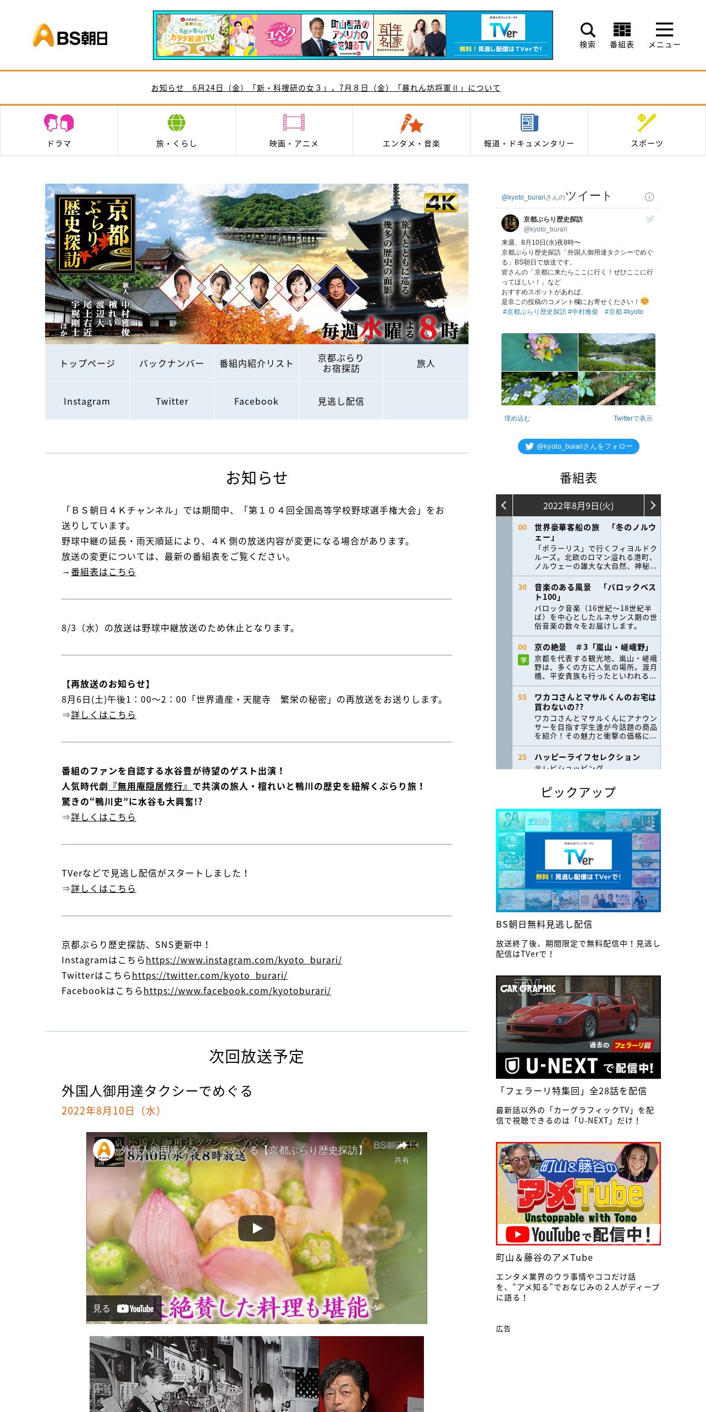Open the kyoto_burari profile avatar
Viewport: 706px width, 1412px height.
(510, 223)
